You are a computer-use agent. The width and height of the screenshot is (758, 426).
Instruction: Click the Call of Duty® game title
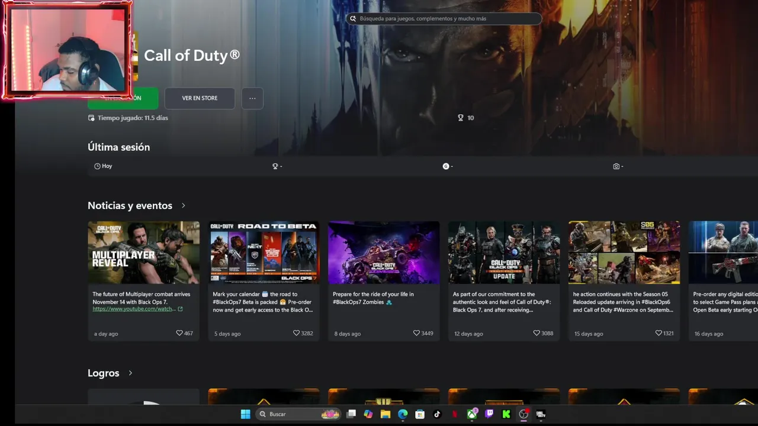[x=192, y=56]
